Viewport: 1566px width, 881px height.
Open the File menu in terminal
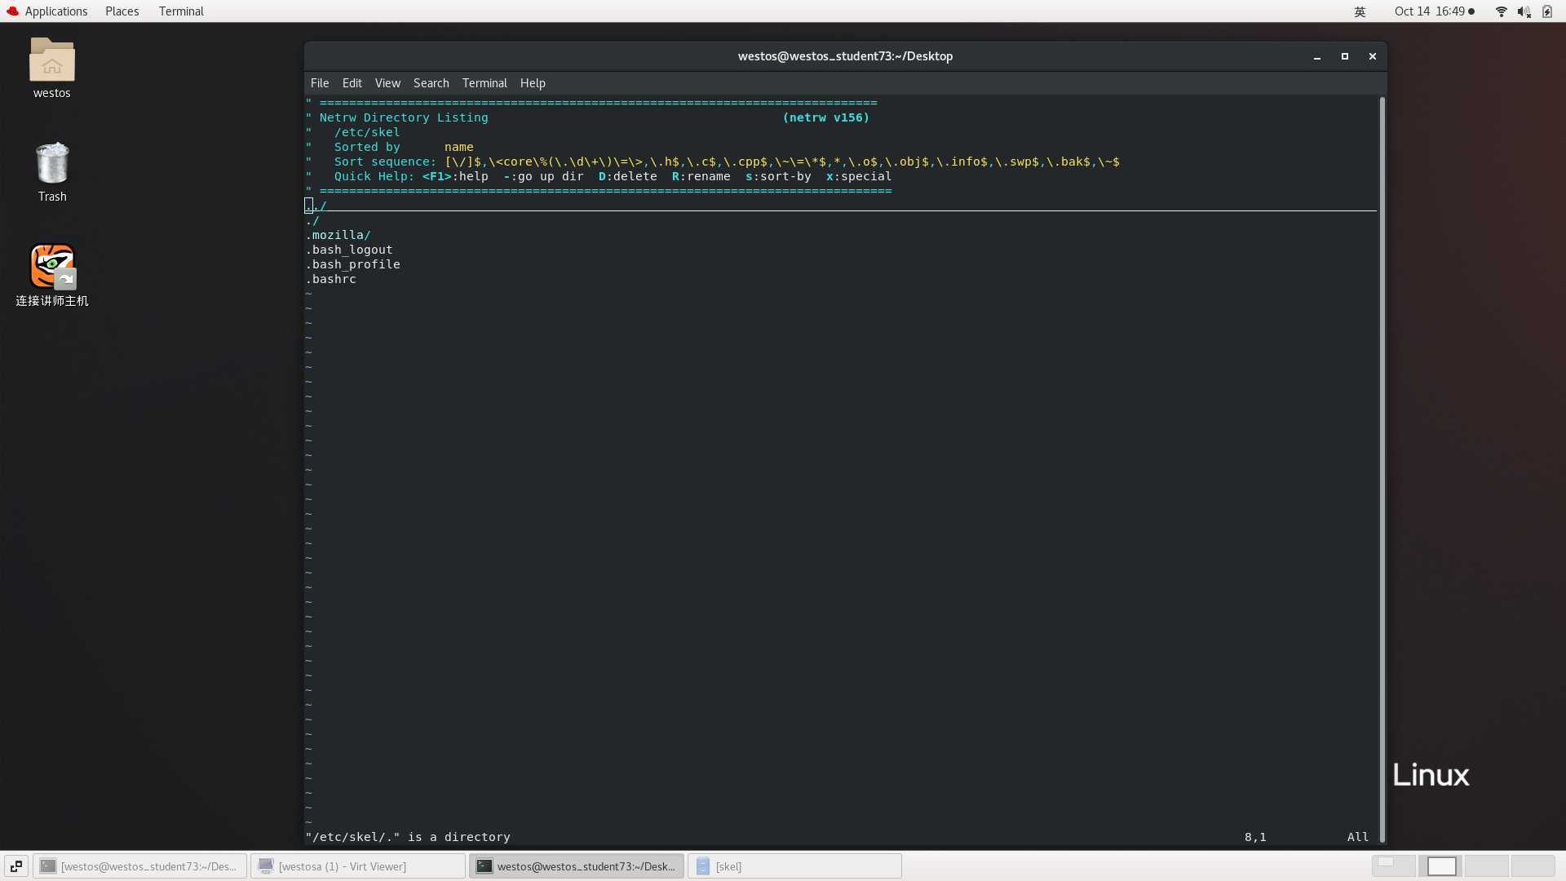click(320, 83)
